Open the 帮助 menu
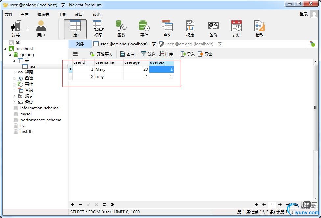 (97, 14)
